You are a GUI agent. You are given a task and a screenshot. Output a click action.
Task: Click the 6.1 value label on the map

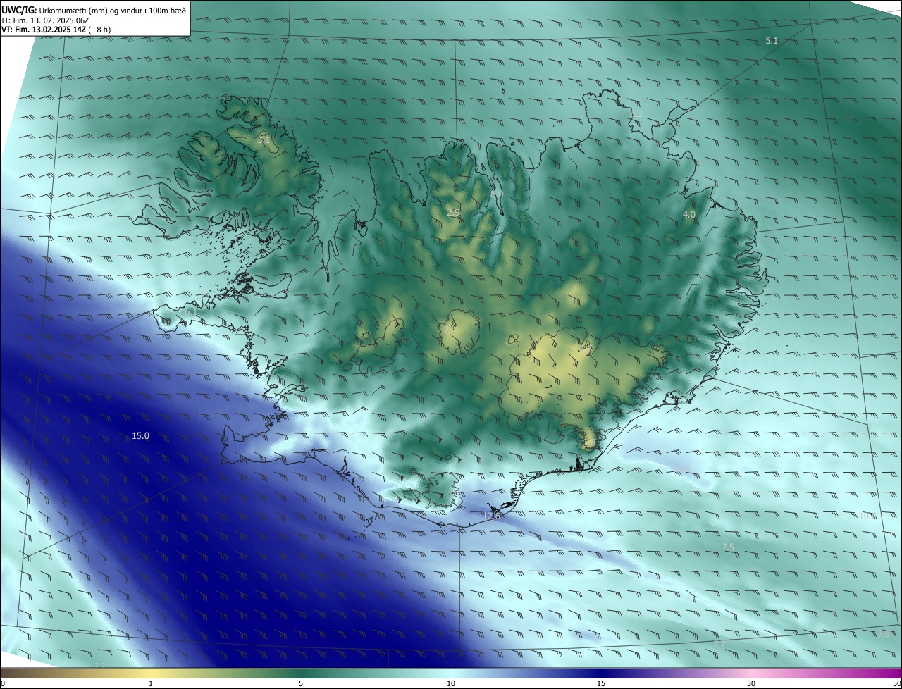pyautogui.click(x=191, y=311)
